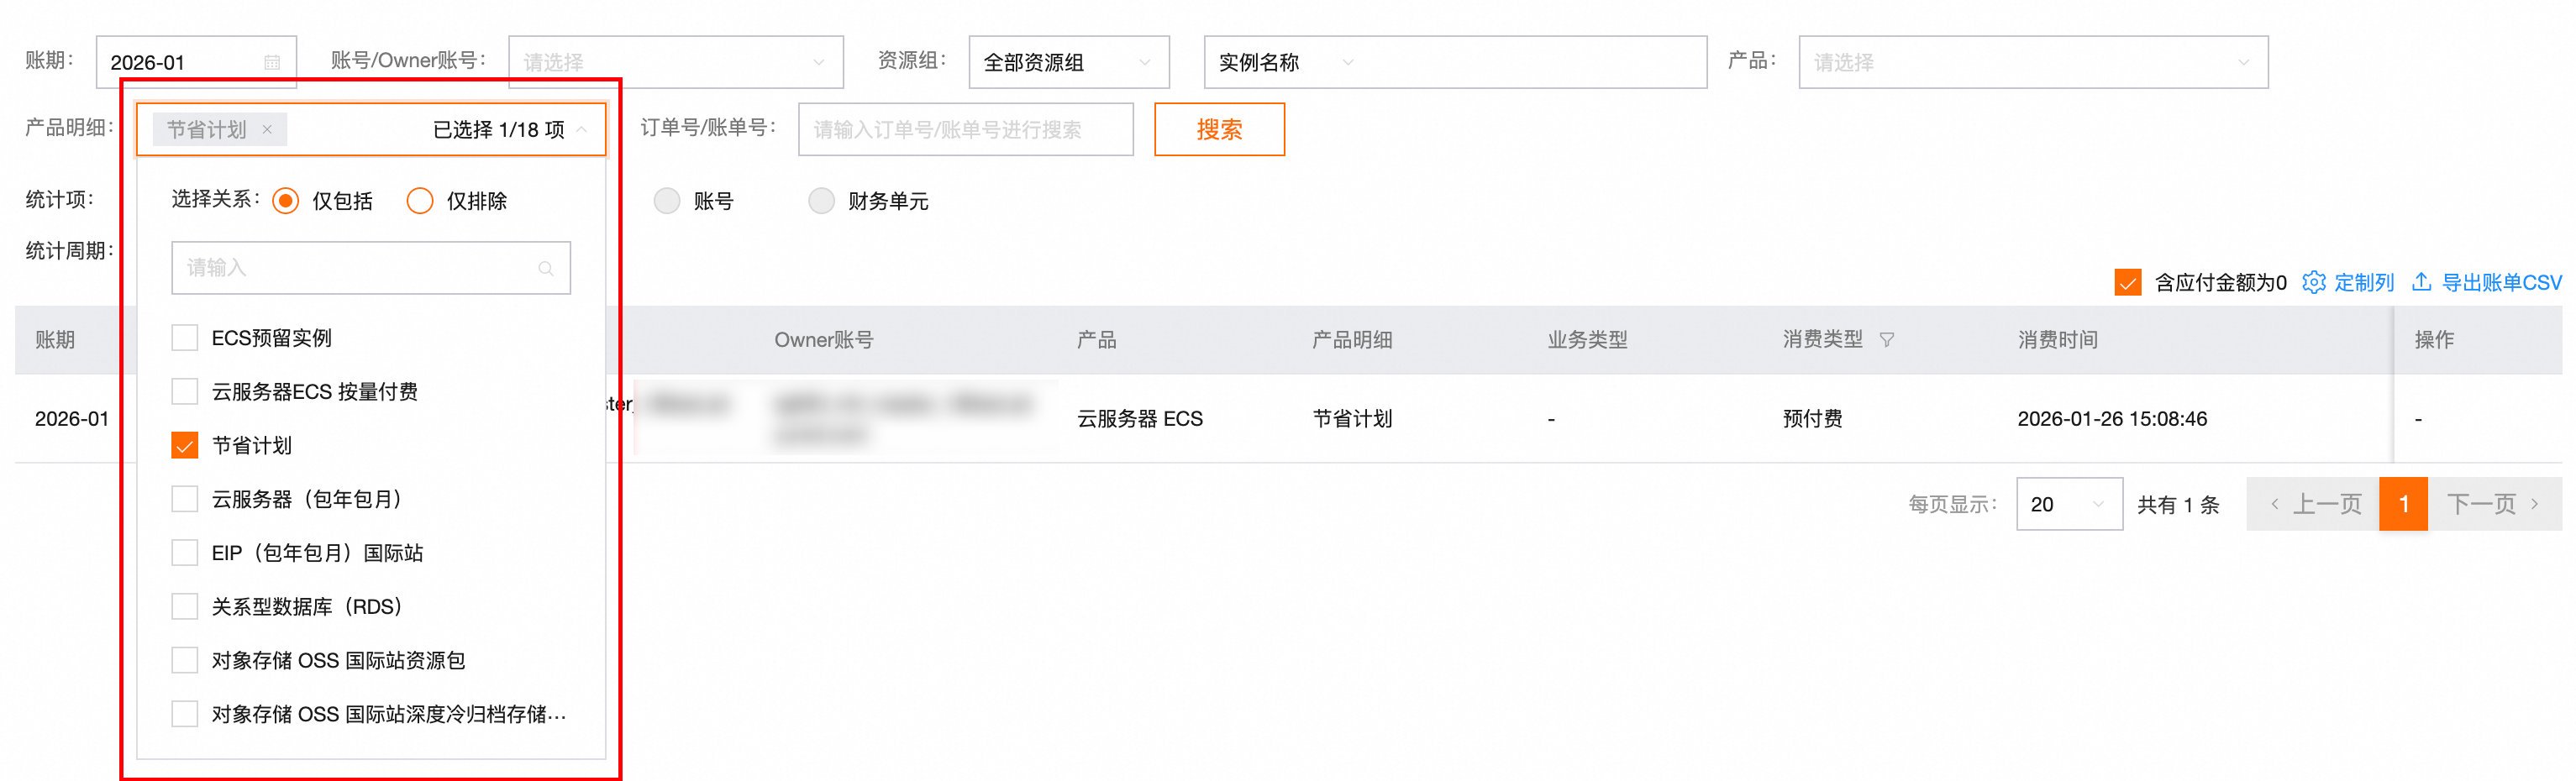Viewport: 2576px width, 781px height.
Task: Click the 定制列 gear icon
Action: 2313,282
